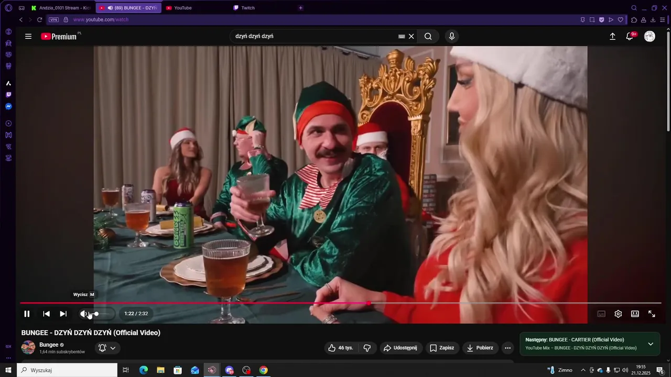Bookmark page with heart icon
Image resolution: width=671 pixels, height=377 pixels.
(x=621, y=19)
